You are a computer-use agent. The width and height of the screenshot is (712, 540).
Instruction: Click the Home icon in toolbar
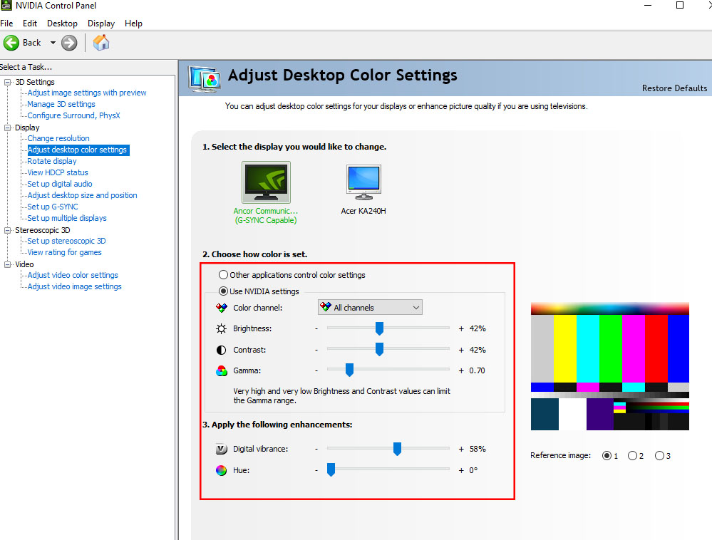click(100, 43)
